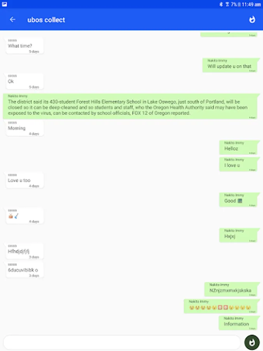Open the picture notification icon in status bar

coord(4,4)
